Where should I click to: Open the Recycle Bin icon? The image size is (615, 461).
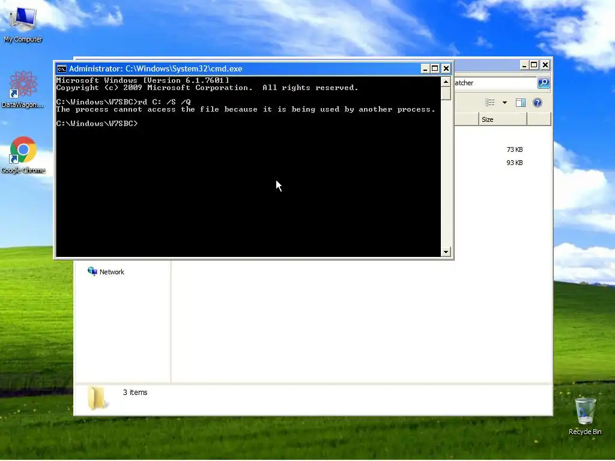585,417
